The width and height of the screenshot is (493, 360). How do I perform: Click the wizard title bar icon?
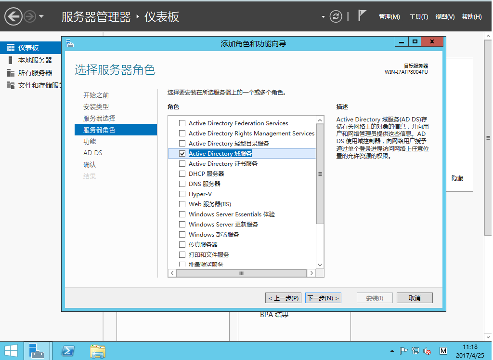pyautogui.click(x=70, y=43)
